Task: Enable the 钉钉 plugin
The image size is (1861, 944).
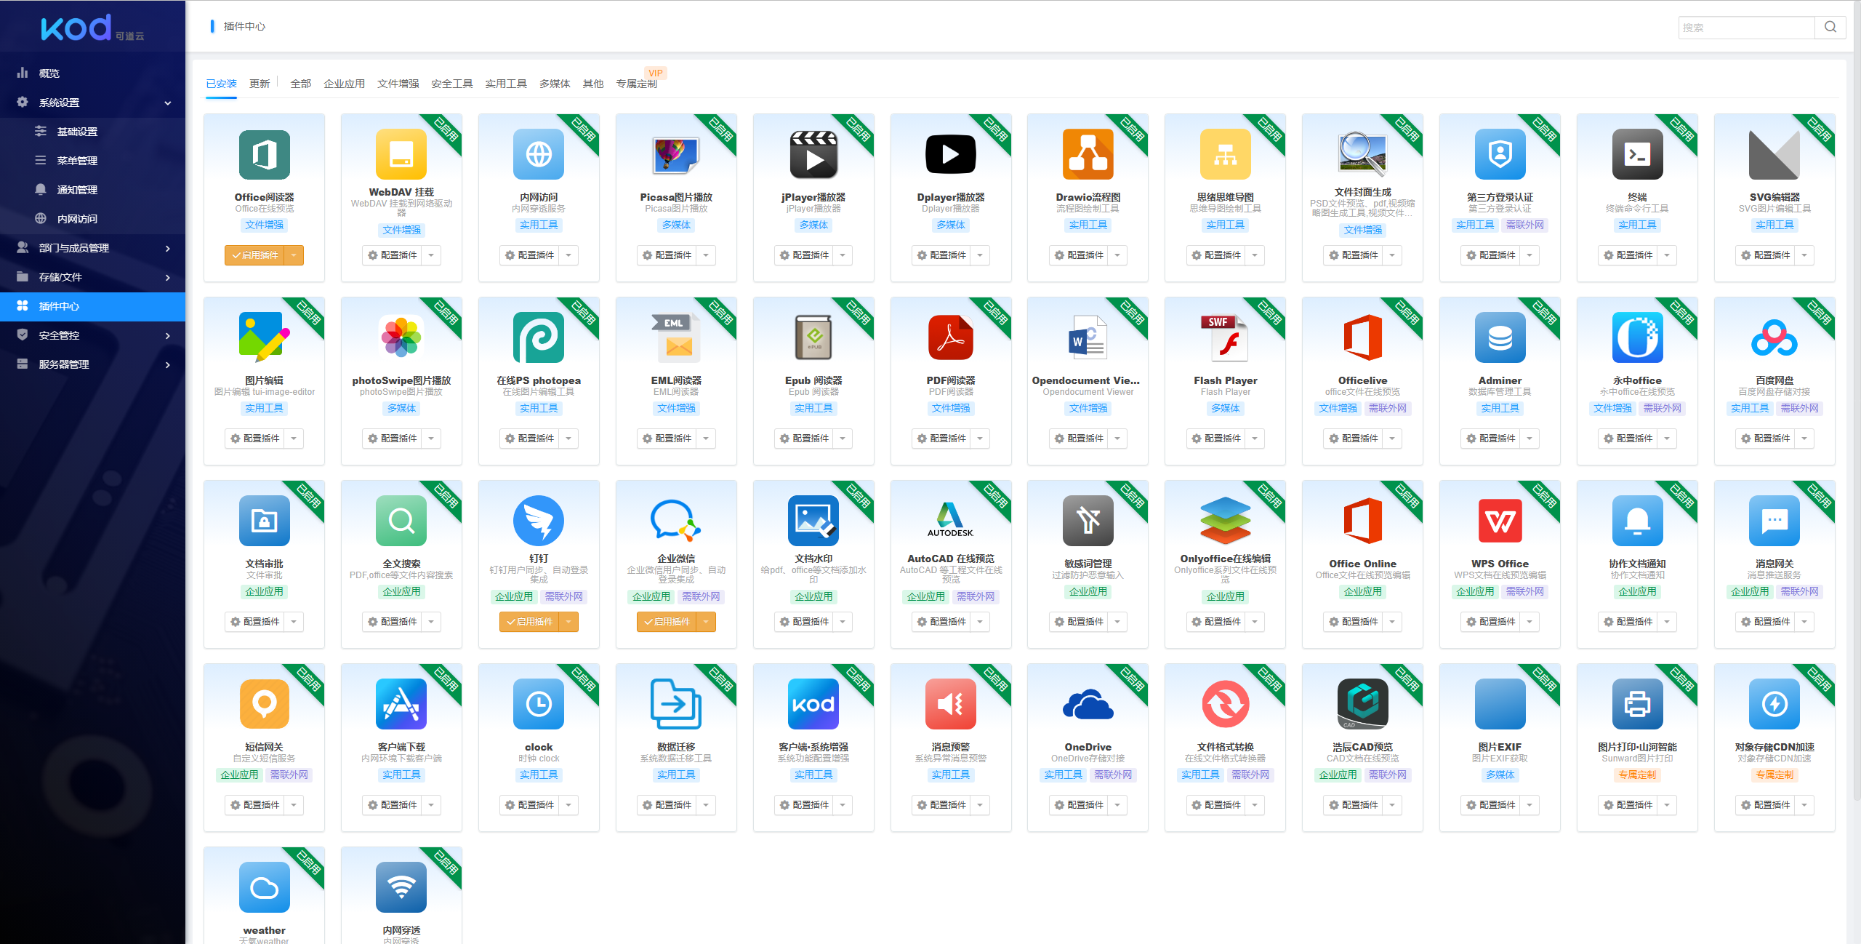Action: (x=530, y=622)
